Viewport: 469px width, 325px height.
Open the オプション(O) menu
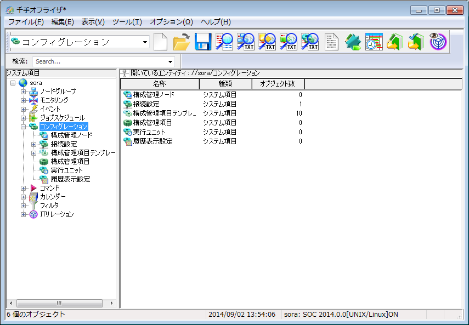pos(171,22)
